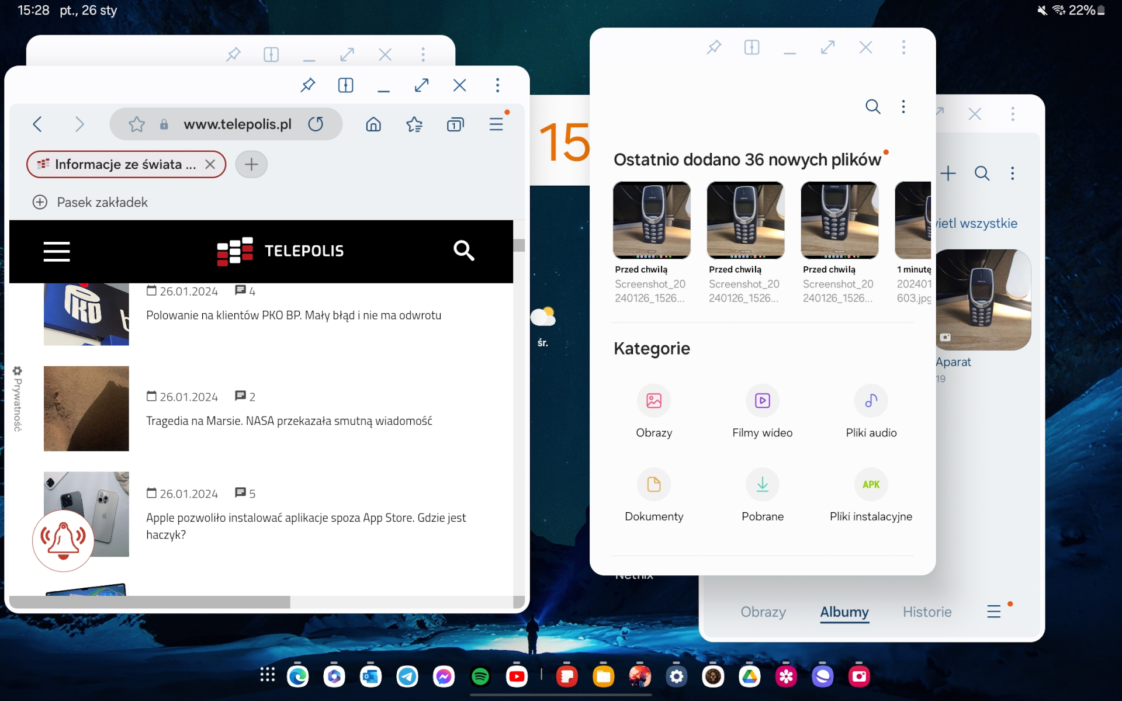Screen dimensions: 1122x701
Task: Switch to Obrazy tab in Gallery
Action: 763,612
